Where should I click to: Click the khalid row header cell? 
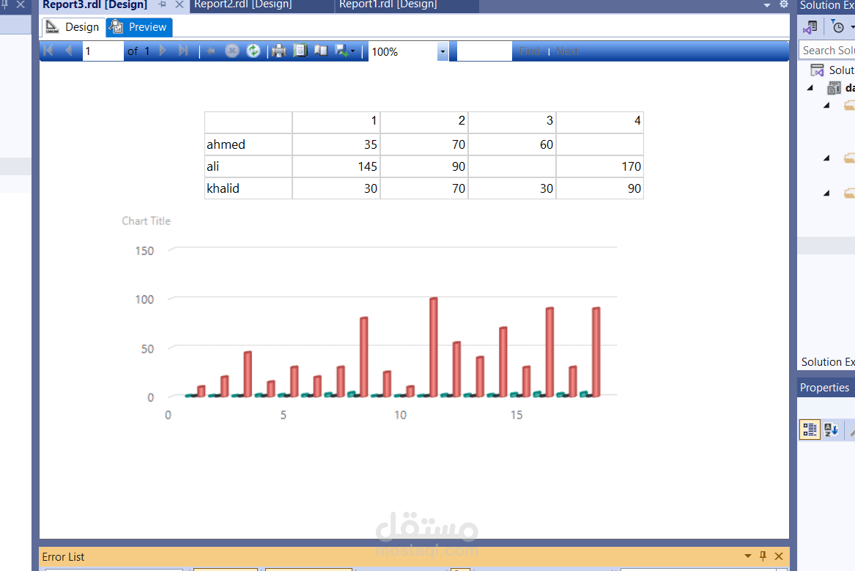248,188
